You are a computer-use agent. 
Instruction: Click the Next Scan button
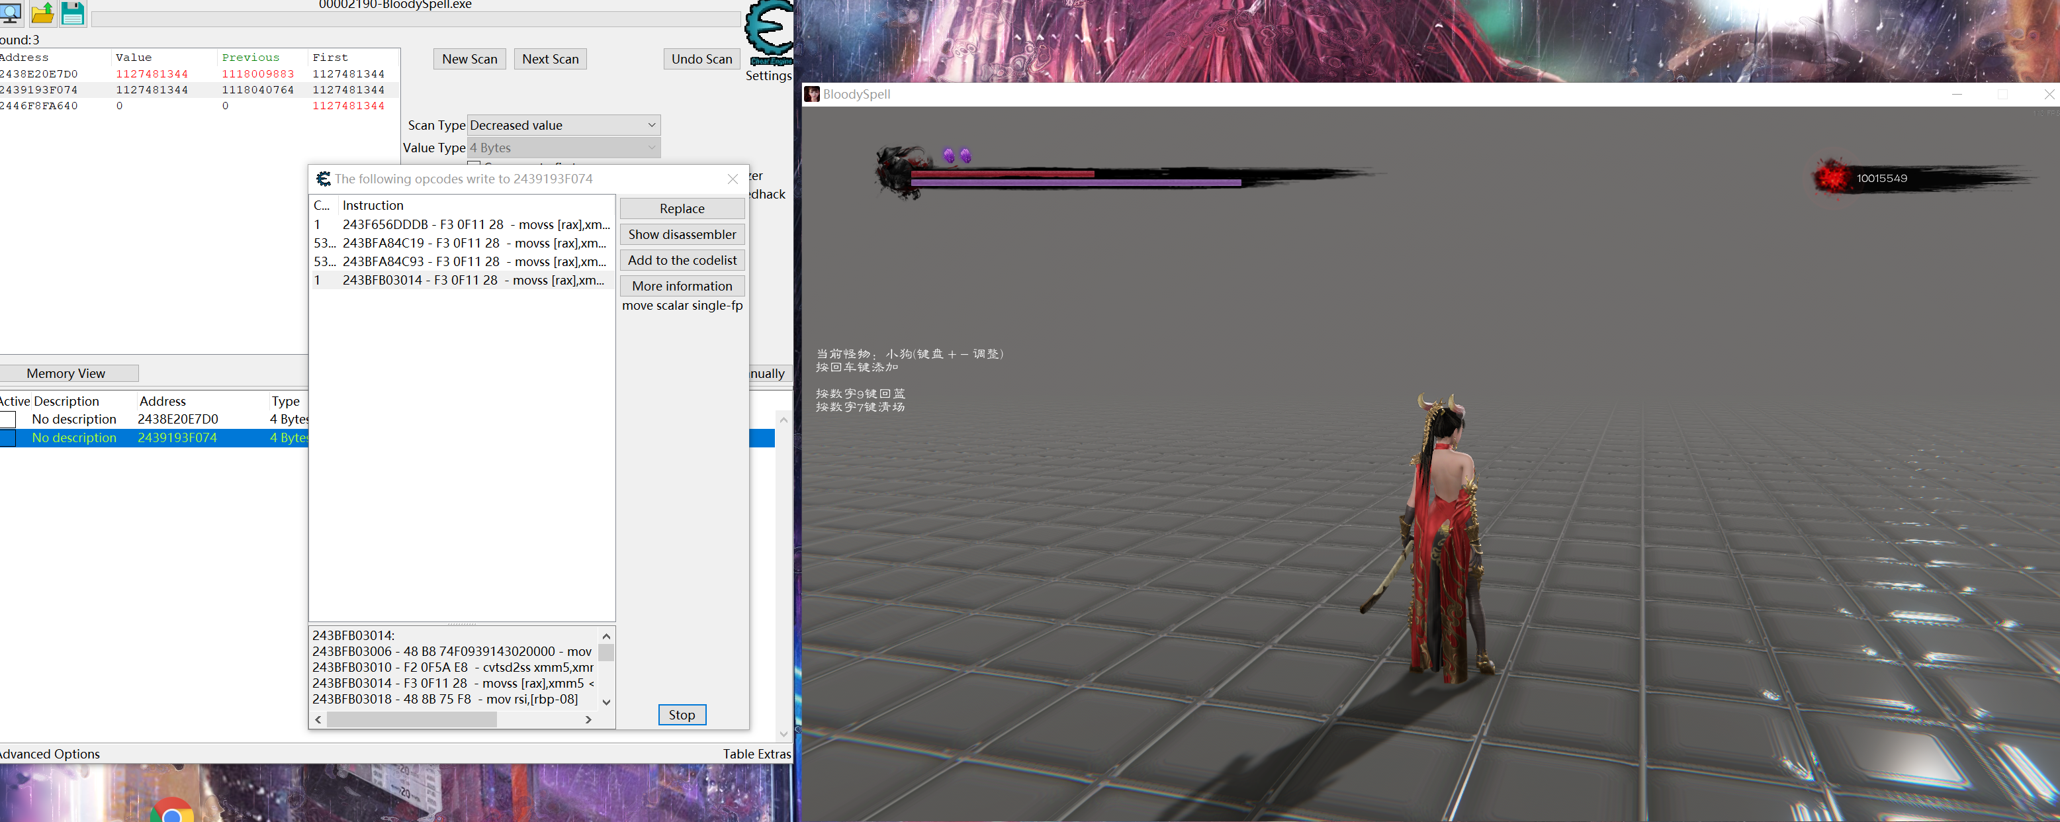coord(549,59)
